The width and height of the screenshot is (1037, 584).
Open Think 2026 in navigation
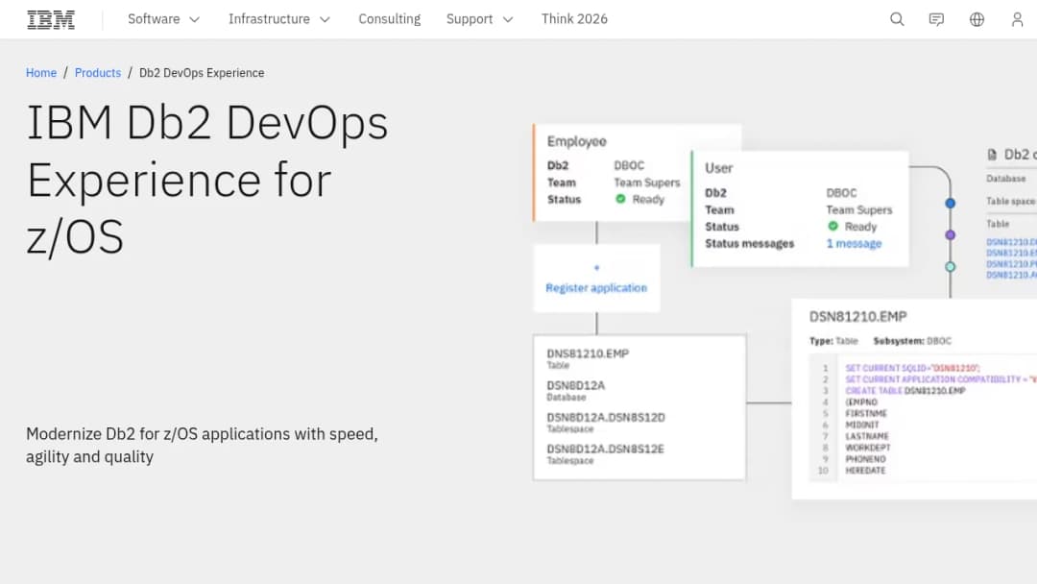574,19
